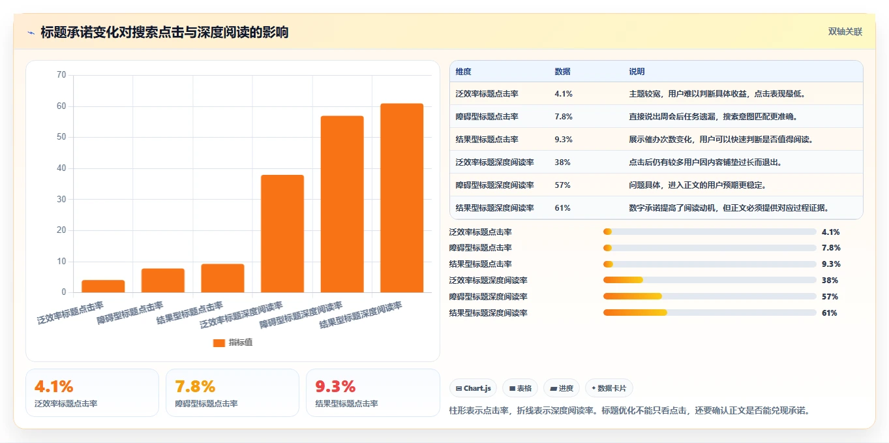Click the 指标值 legend label
Viewport: 889px width, 443px height.
point(240,343)
